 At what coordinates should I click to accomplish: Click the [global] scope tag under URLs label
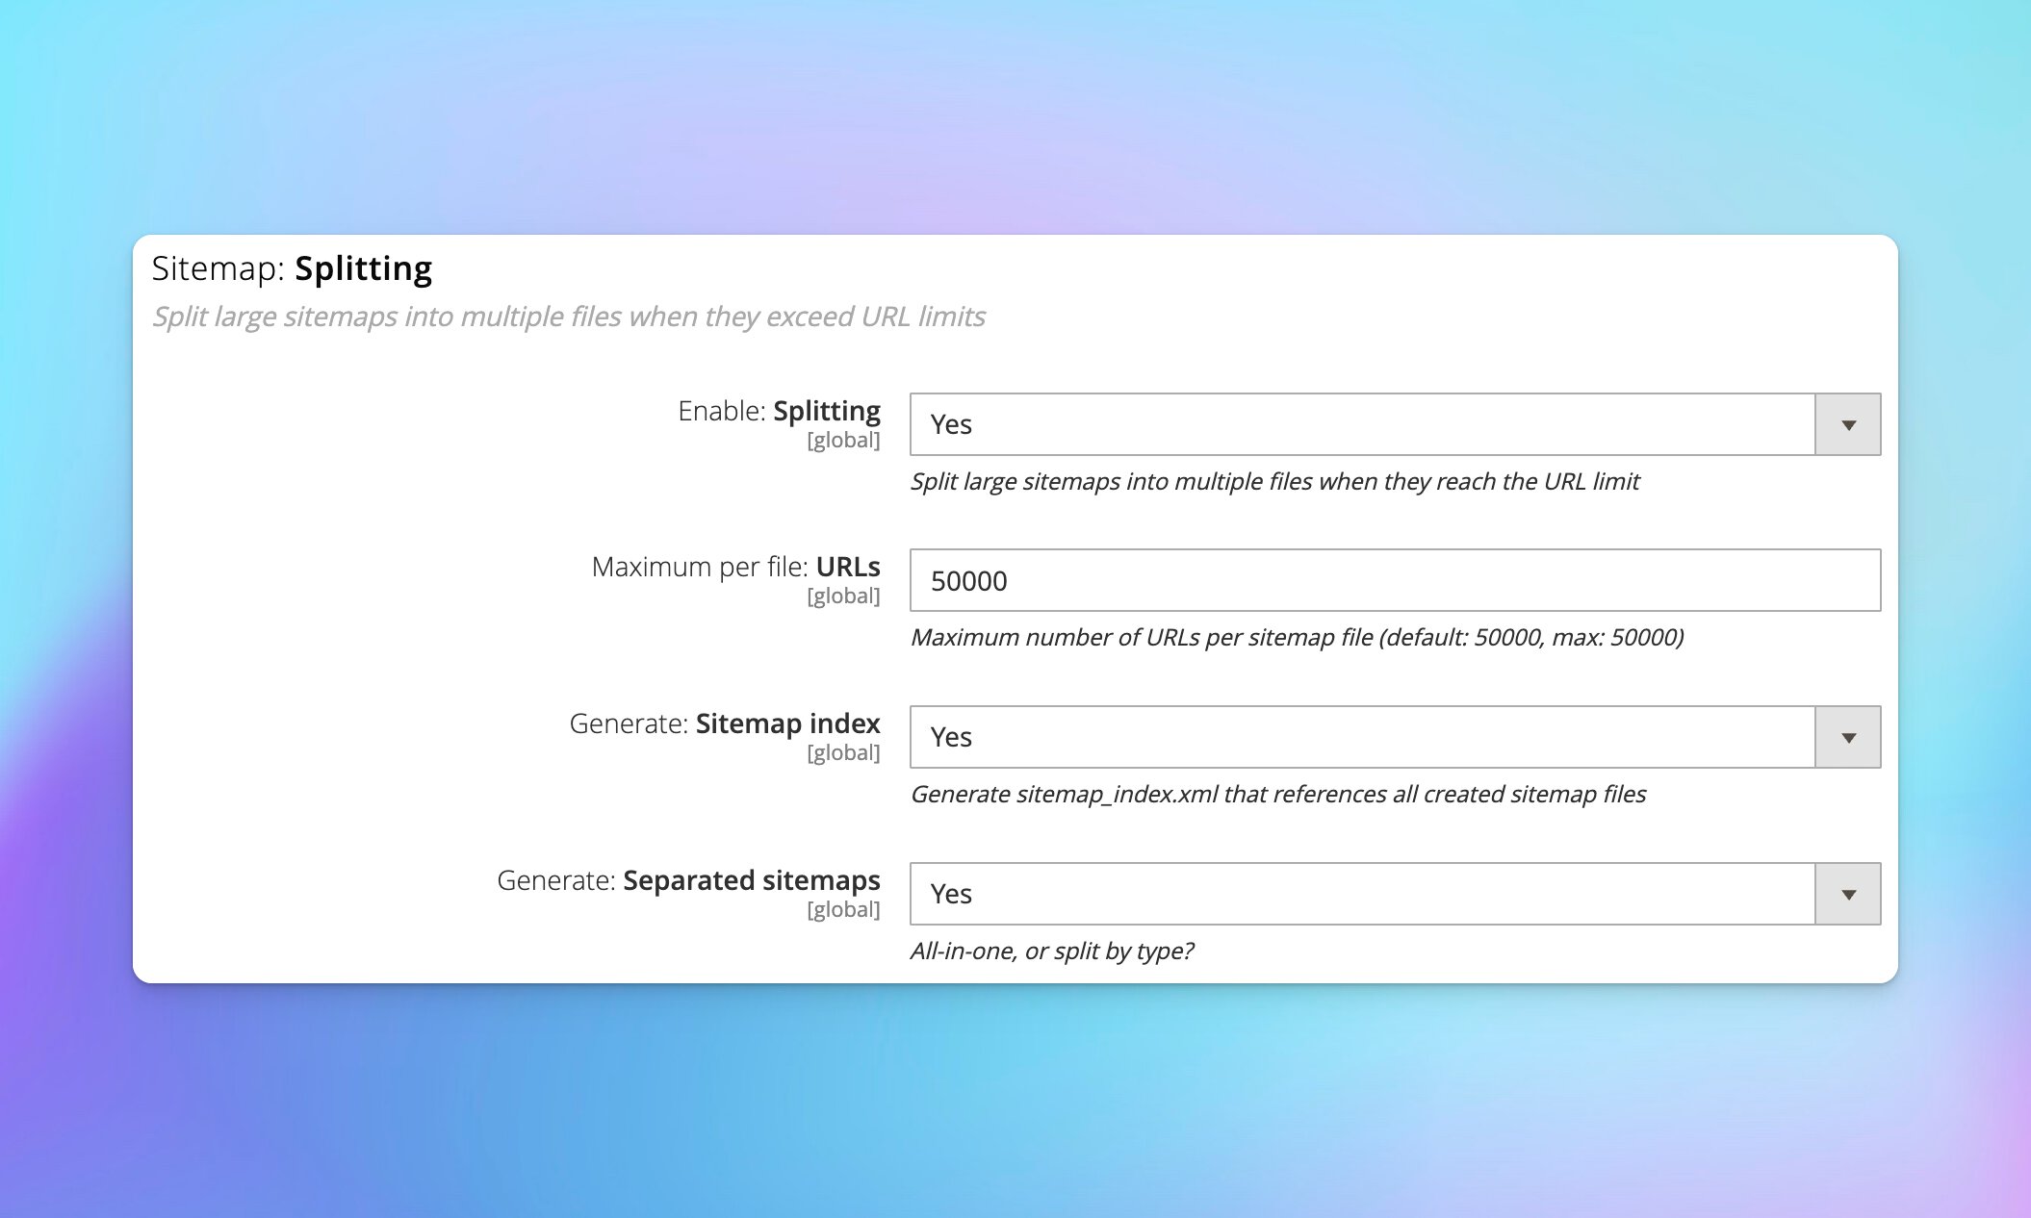843,596
